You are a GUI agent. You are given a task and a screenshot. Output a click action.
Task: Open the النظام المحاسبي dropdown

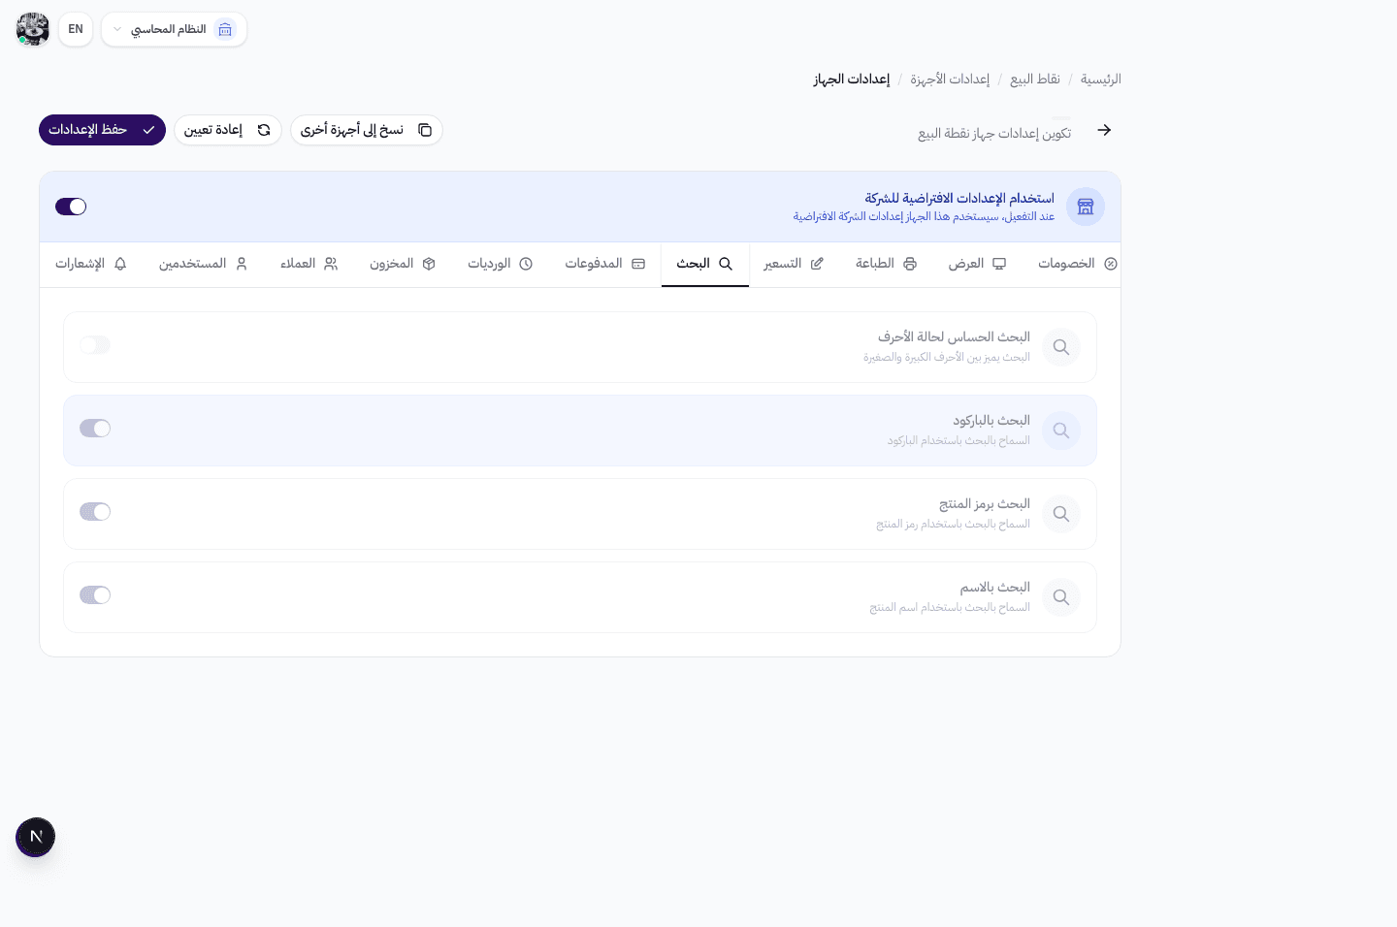click(174, 29)
